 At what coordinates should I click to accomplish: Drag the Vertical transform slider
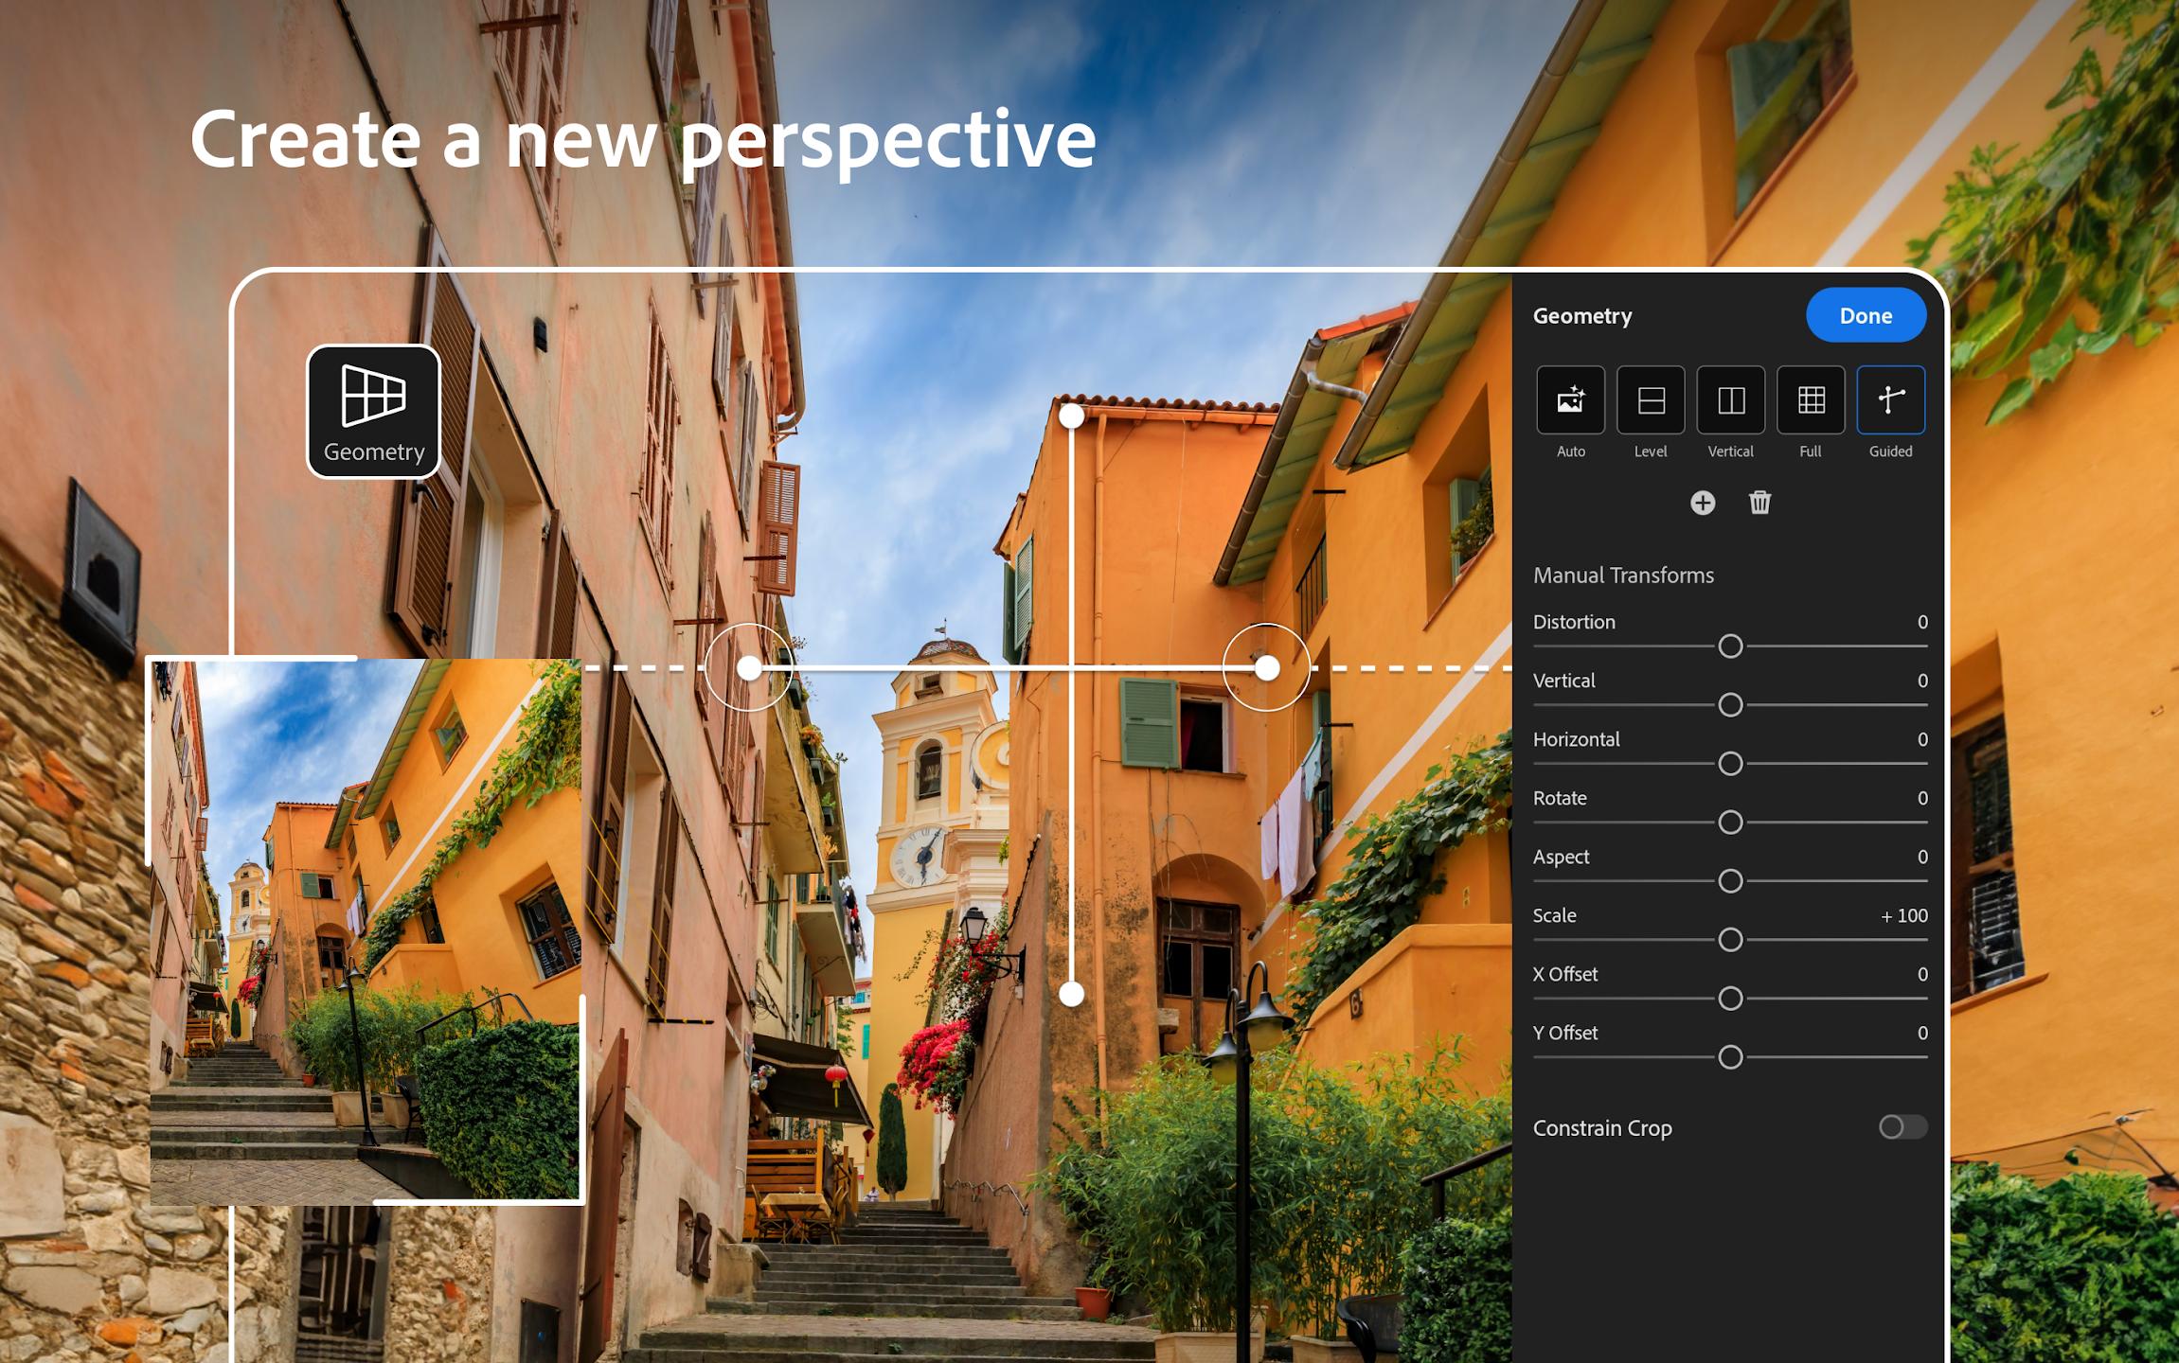(1730, 703)
